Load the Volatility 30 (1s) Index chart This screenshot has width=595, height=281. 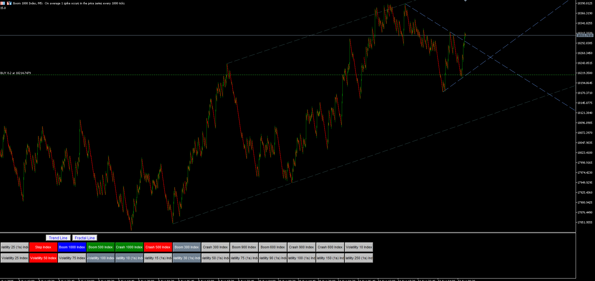pos(187,258)
